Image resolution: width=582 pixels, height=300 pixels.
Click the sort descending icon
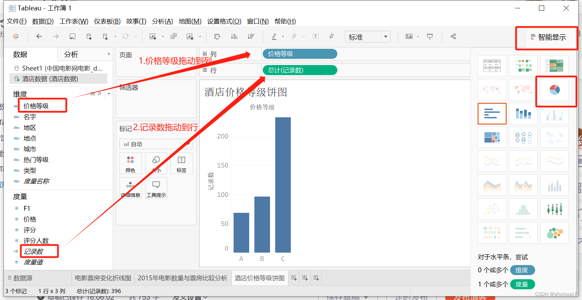[251, 36]
